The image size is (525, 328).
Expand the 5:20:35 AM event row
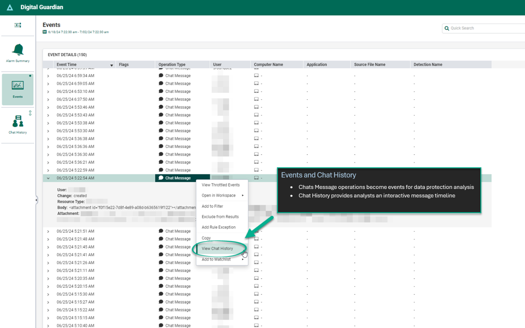coord(48,279)
